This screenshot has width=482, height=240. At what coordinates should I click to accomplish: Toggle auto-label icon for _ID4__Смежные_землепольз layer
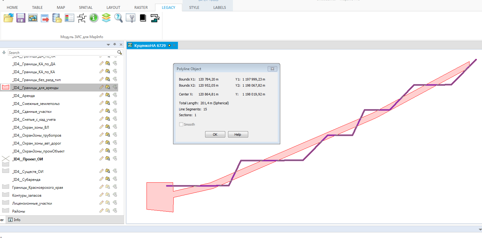coord(115,103)
